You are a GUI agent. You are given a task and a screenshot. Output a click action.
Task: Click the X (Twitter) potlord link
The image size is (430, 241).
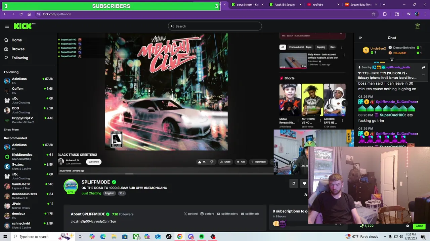[x=190, y=214]
